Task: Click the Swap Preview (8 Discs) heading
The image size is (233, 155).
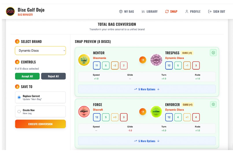Action: click(x=93, y=42)
